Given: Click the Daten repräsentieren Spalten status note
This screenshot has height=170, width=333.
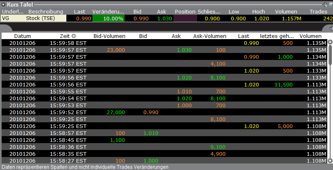Looking at the screenshot, I should click(x=85, y=167).
